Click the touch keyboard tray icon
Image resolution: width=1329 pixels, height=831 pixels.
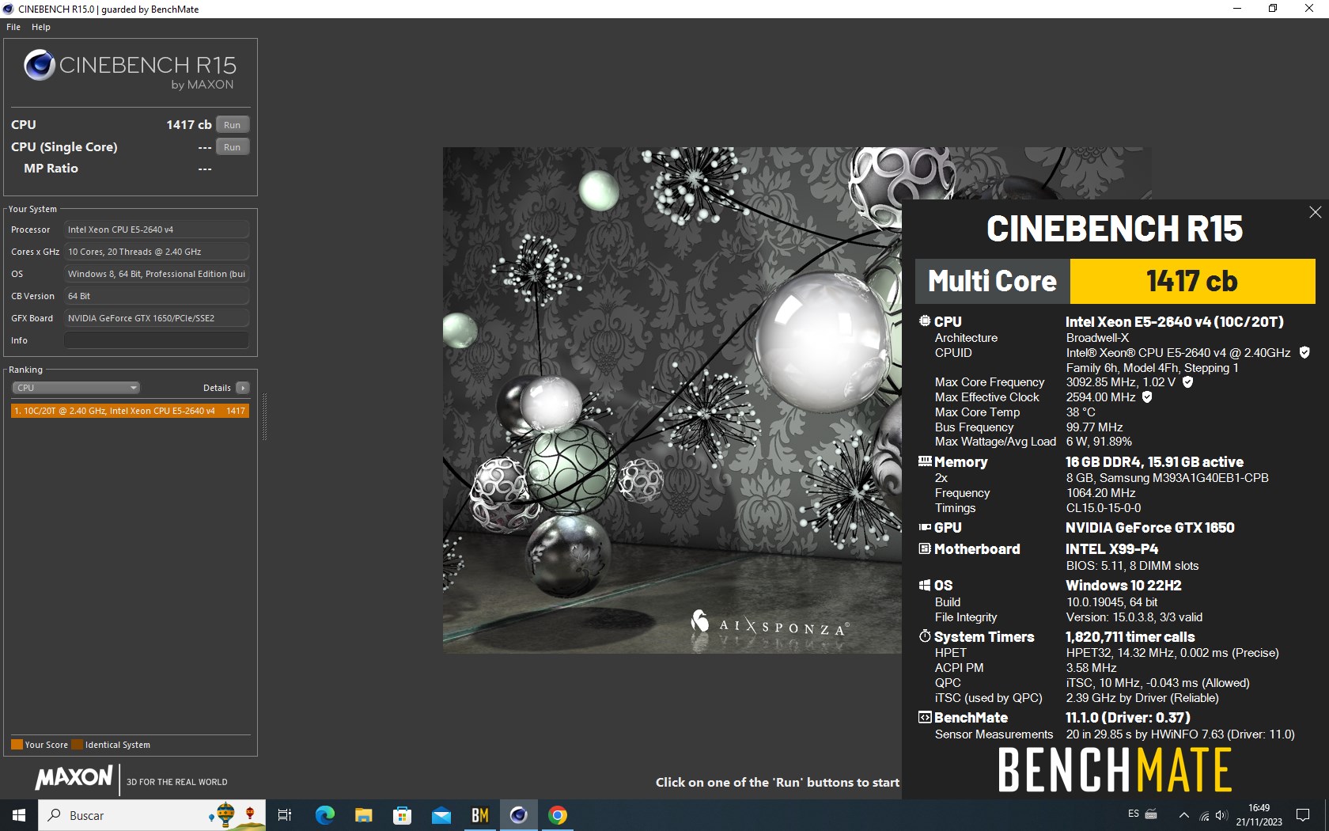click(1152, 814)
